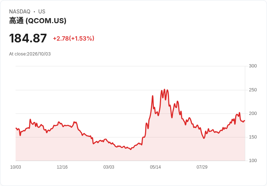Click the end of the red price line
The height and width of the screenshot is (186, 267).
tap(245, 121)
